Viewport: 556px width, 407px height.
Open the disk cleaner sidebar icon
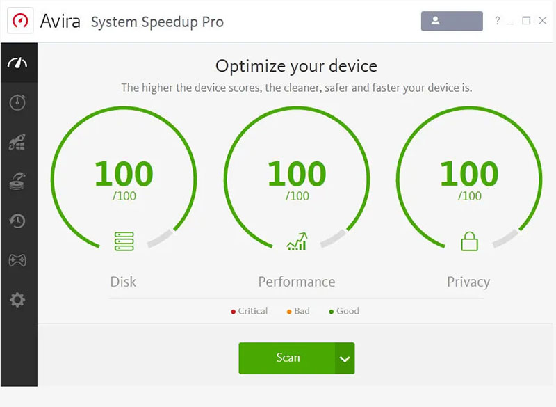pos(18,182)
